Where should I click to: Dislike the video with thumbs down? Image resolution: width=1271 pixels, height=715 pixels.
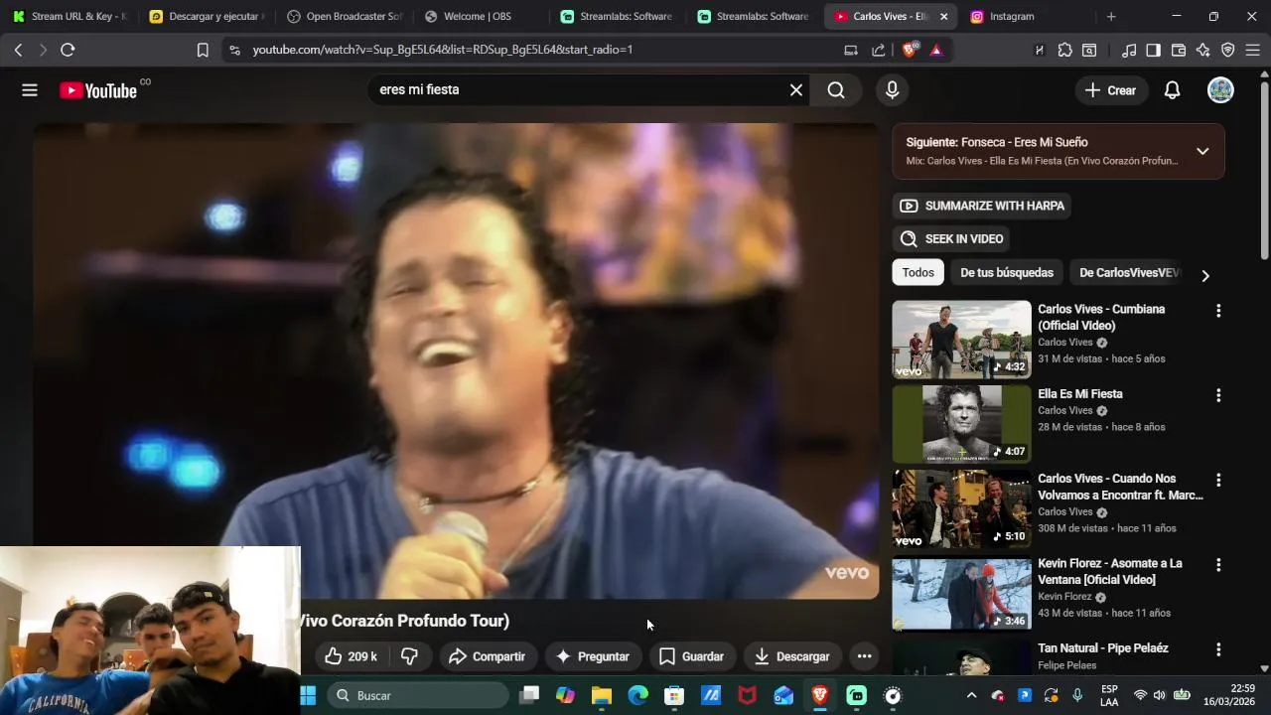click(409, 656)
